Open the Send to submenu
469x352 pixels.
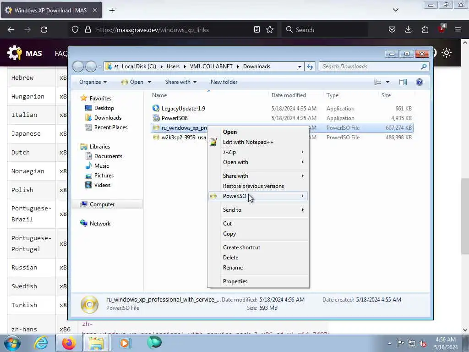[258, 210]
